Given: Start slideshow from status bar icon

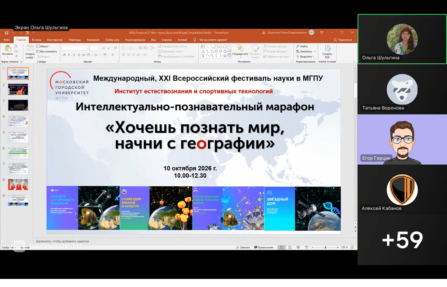Looking at the screenshot, I should click(x=307, y=247).
